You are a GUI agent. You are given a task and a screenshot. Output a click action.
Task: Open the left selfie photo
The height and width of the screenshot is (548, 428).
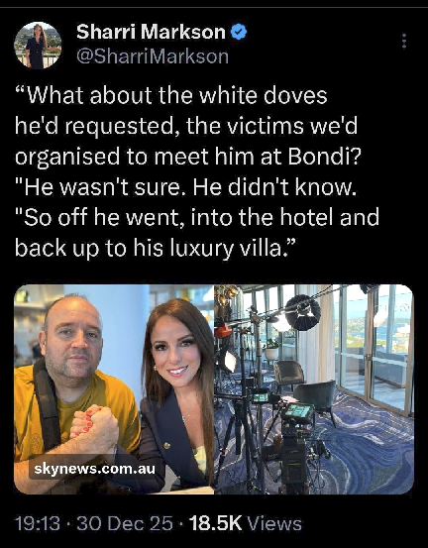pos(114,389)
